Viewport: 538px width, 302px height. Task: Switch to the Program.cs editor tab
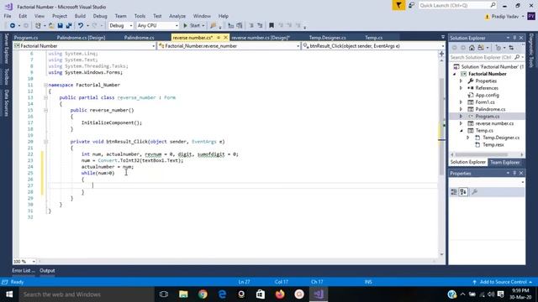point(26,38)
